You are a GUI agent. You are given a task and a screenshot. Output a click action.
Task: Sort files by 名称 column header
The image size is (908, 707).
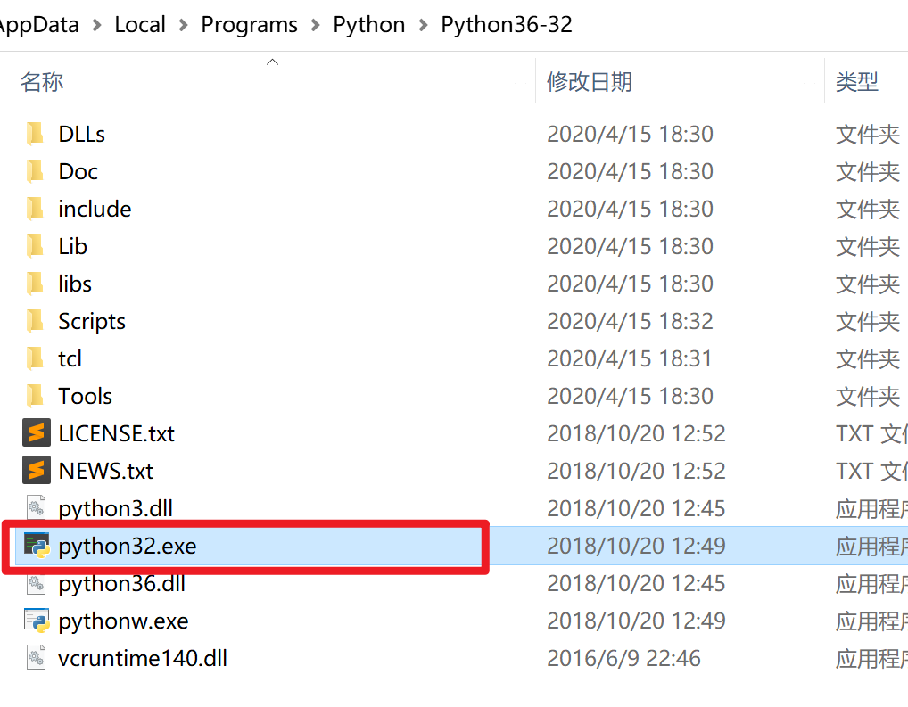[42, 82]
